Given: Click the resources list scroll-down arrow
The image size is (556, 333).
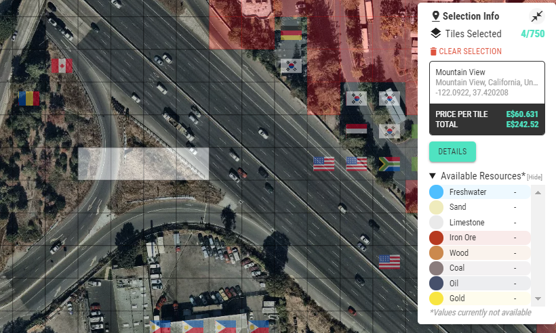Looking at the screenshot, I should (538, 298).
